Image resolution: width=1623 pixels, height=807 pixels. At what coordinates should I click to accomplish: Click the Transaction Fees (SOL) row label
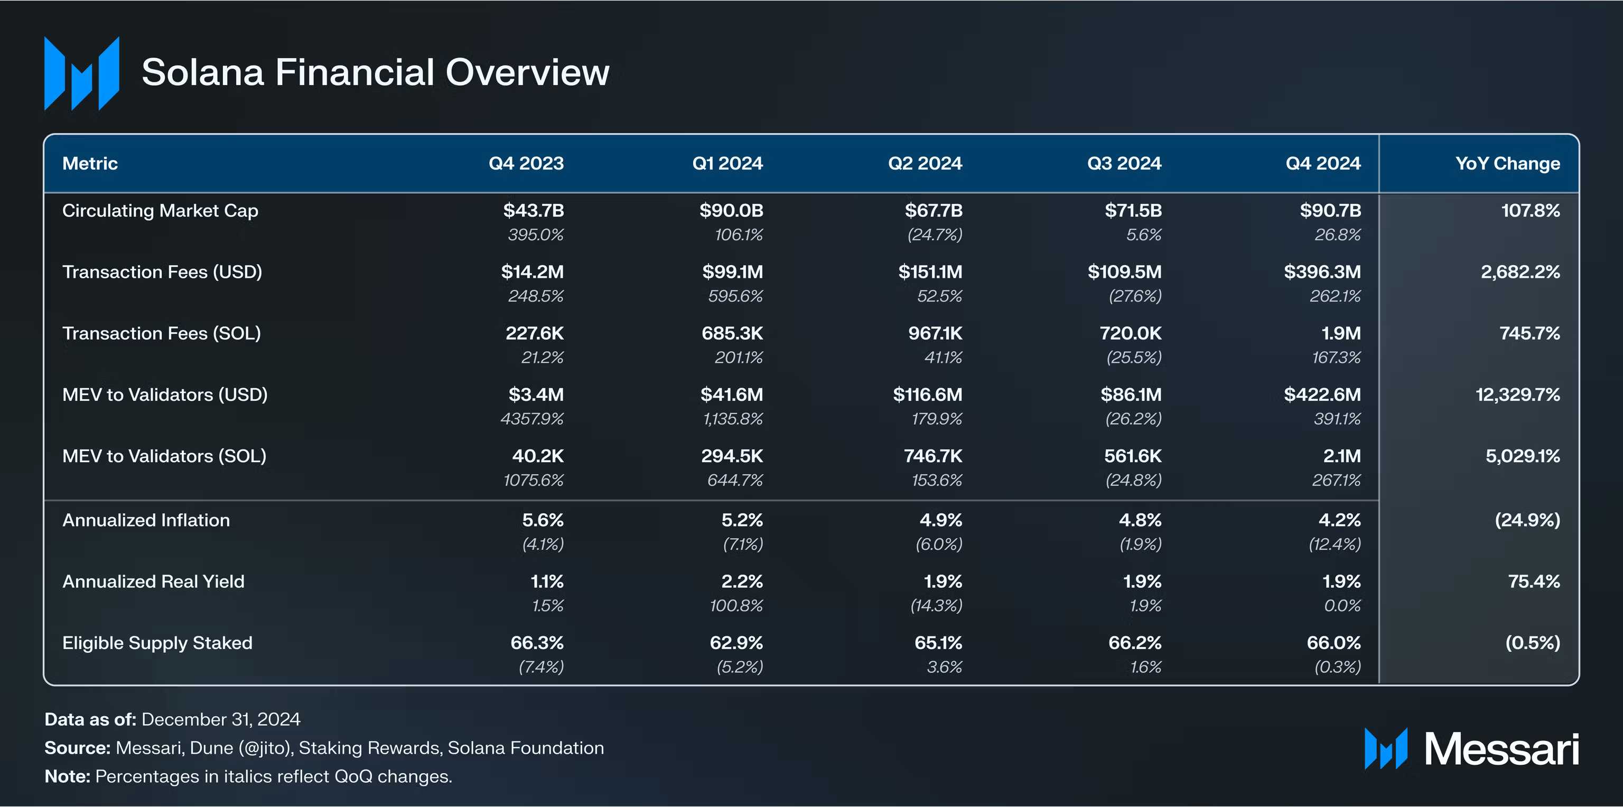point(161,333)
